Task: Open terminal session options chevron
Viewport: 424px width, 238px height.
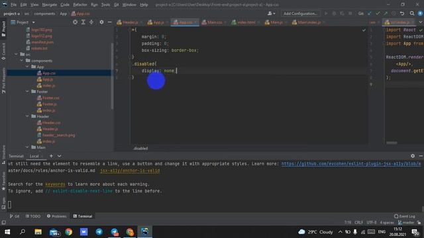Action: click(x=59, y=156)
